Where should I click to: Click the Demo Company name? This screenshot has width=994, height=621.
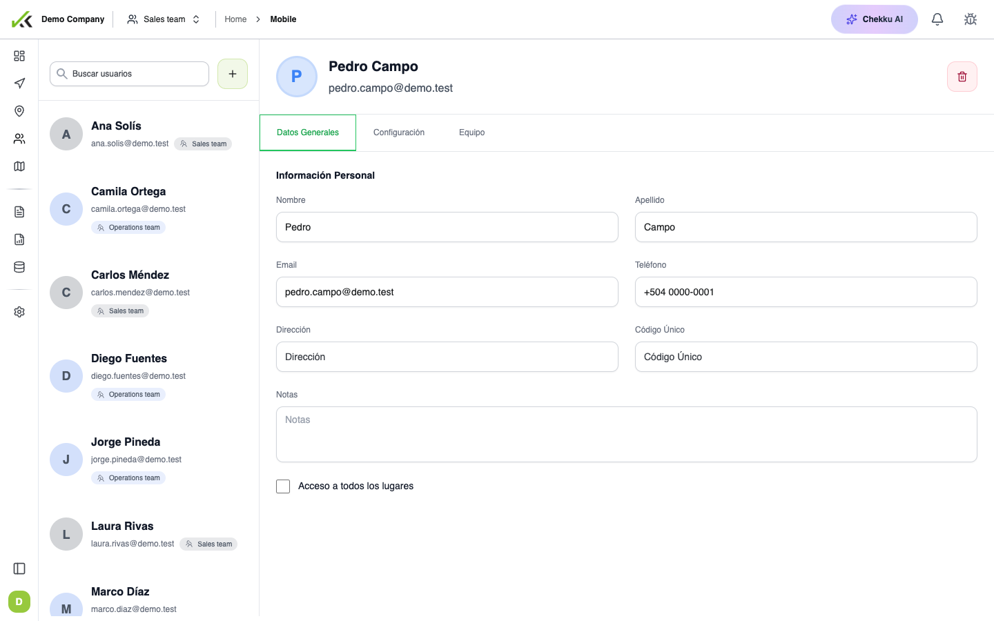click(x=73, y=19)
